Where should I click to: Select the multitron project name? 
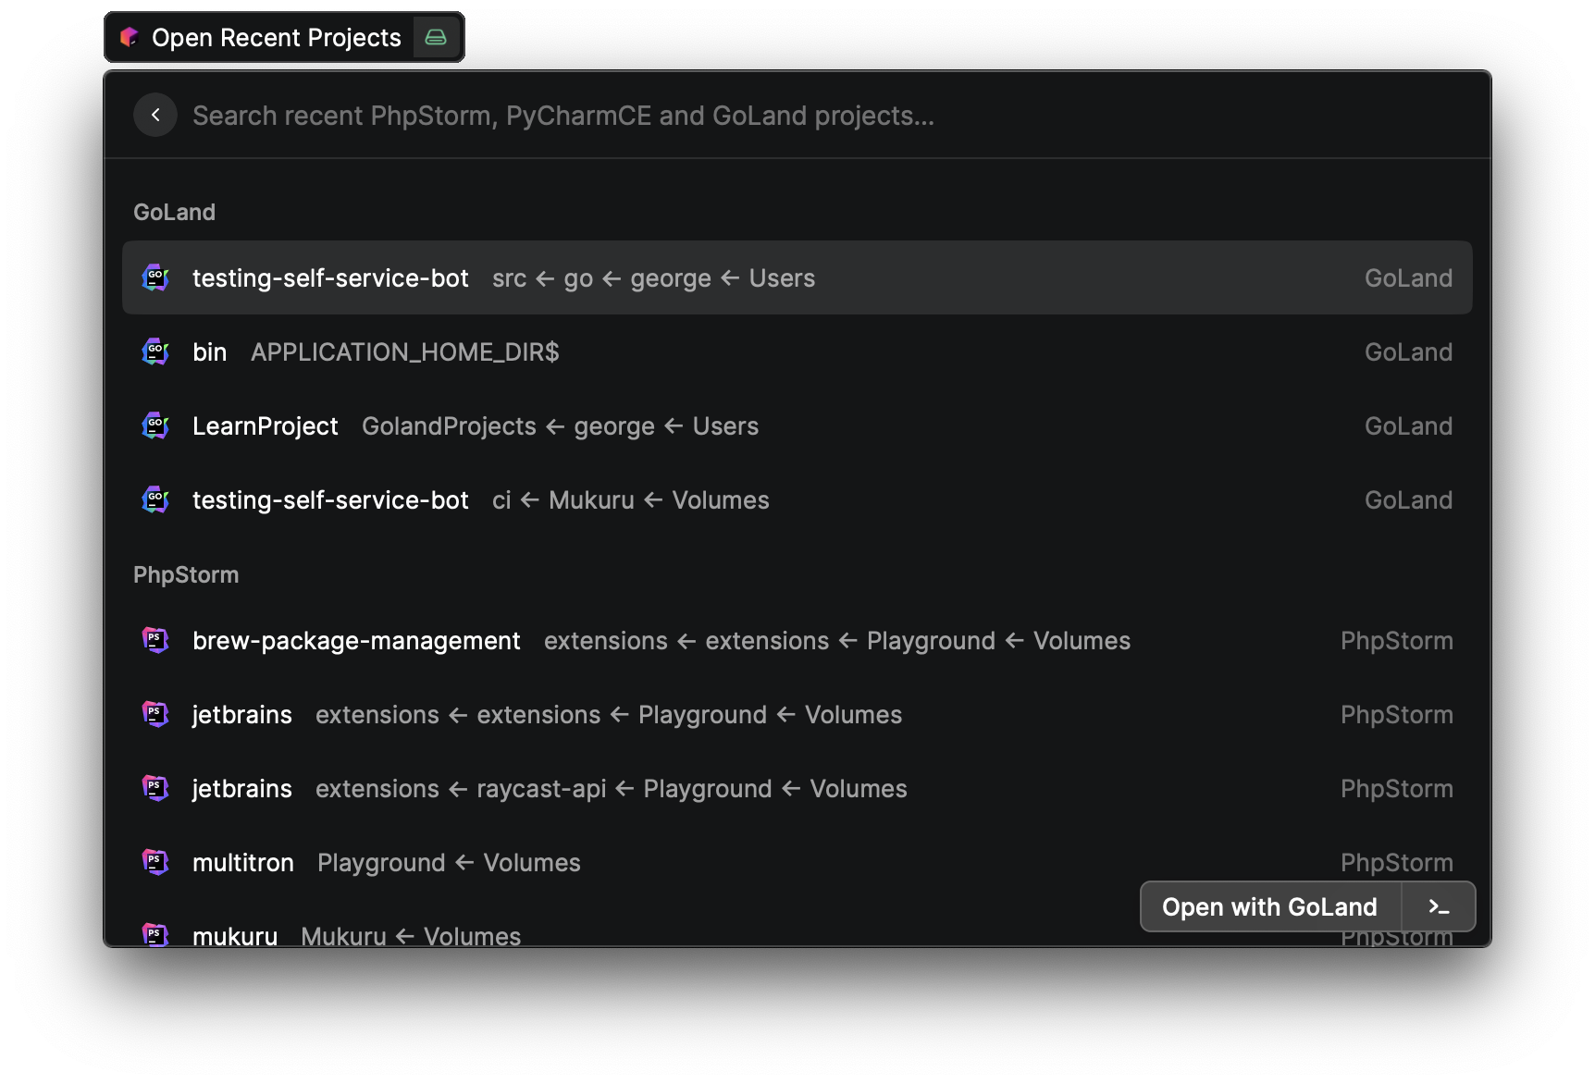(x=243, y=863)
